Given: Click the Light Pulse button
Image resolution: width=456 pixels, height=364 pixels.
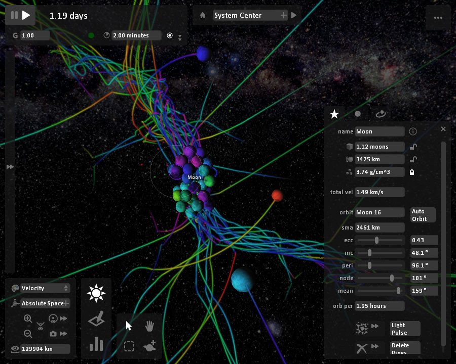Looking at the screenshot, I should coord(405,329).
